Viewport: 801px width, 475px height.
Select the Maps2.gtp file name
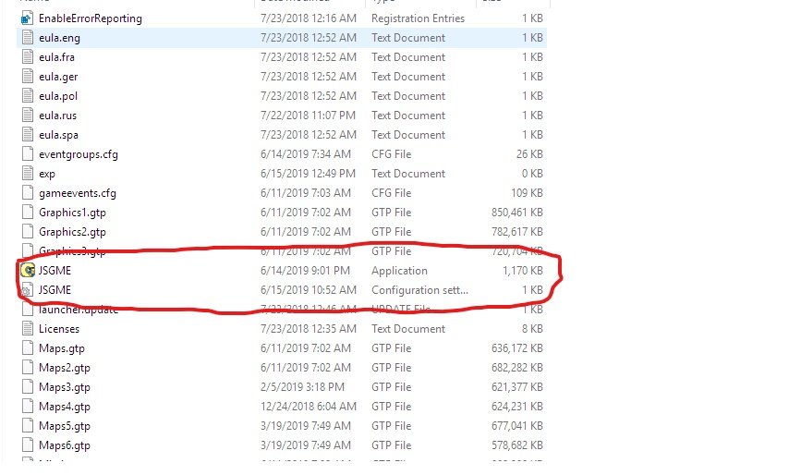[65, 368]
